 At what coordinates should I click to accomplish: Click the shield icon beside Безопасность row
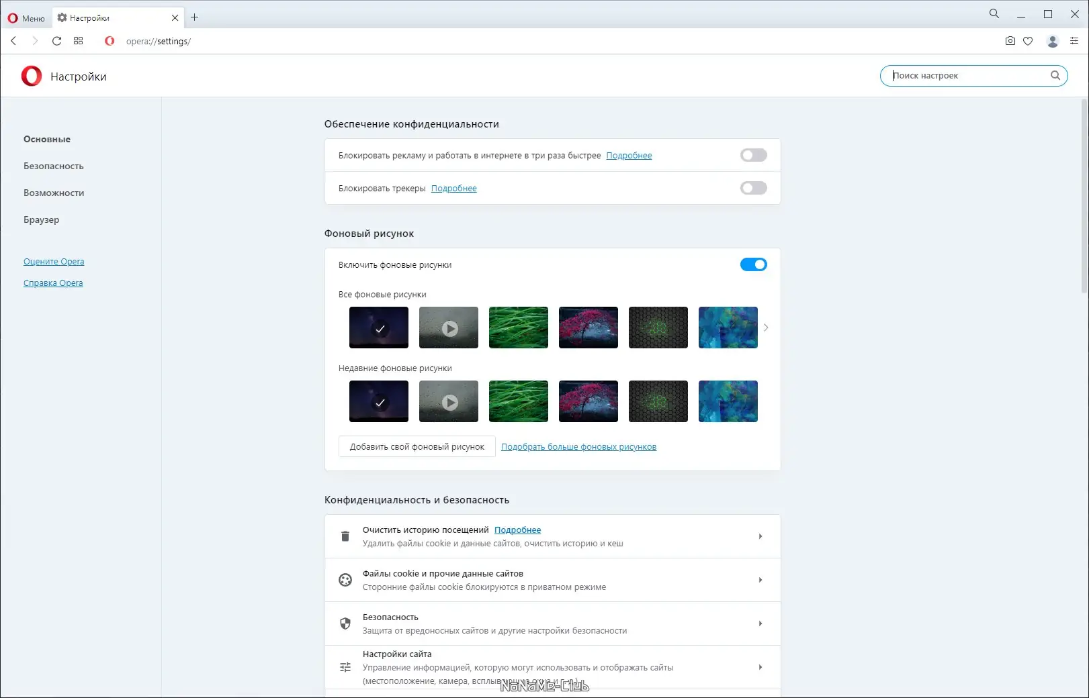click(x=345, y=624)
